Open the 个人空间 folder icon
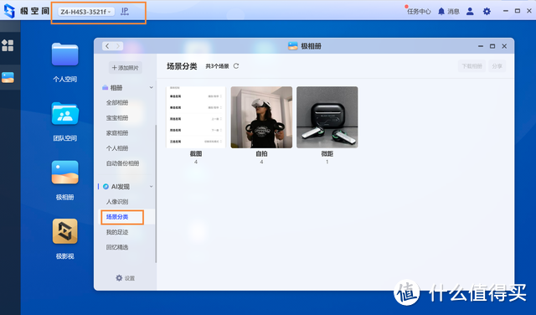536x315 pixels. tap(65, 54)
